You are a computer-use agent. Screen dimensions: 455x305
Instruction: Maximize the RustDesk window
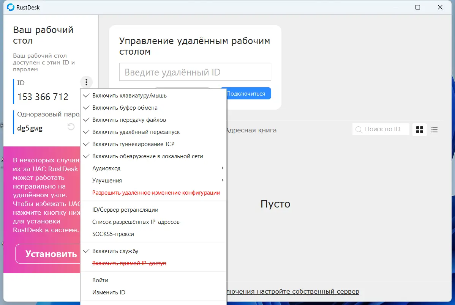pyautogui.click(x=418, y=7)
